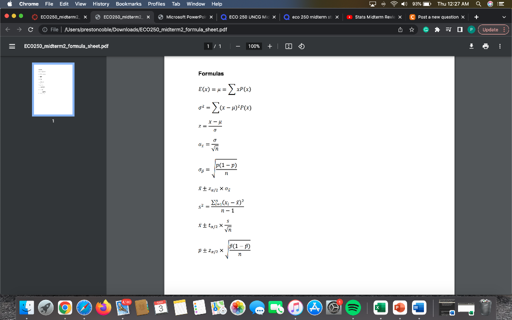Viewport: 512px width, 320px height.
Task: Click the volume icon in menu bar
Action: coord(404,4)
